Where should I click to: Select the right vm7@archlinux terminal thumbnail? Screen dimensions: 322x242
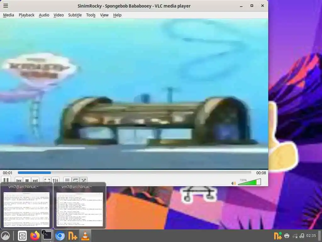tap(80, 205)
